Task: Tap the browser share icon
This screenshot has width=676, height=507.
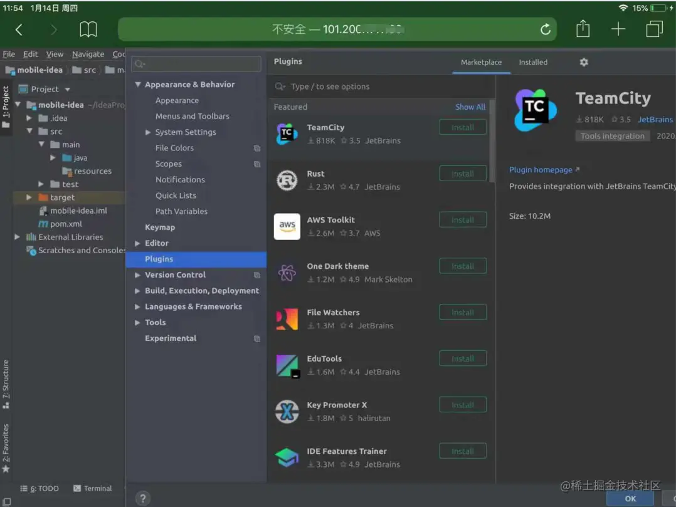Action: (583, 29)
